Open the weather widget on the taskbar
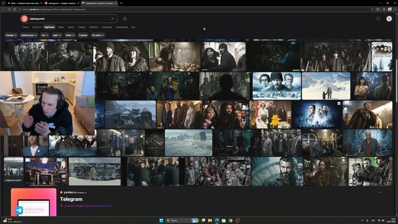This screenshot has height=224, width=398. click(12, 220)
